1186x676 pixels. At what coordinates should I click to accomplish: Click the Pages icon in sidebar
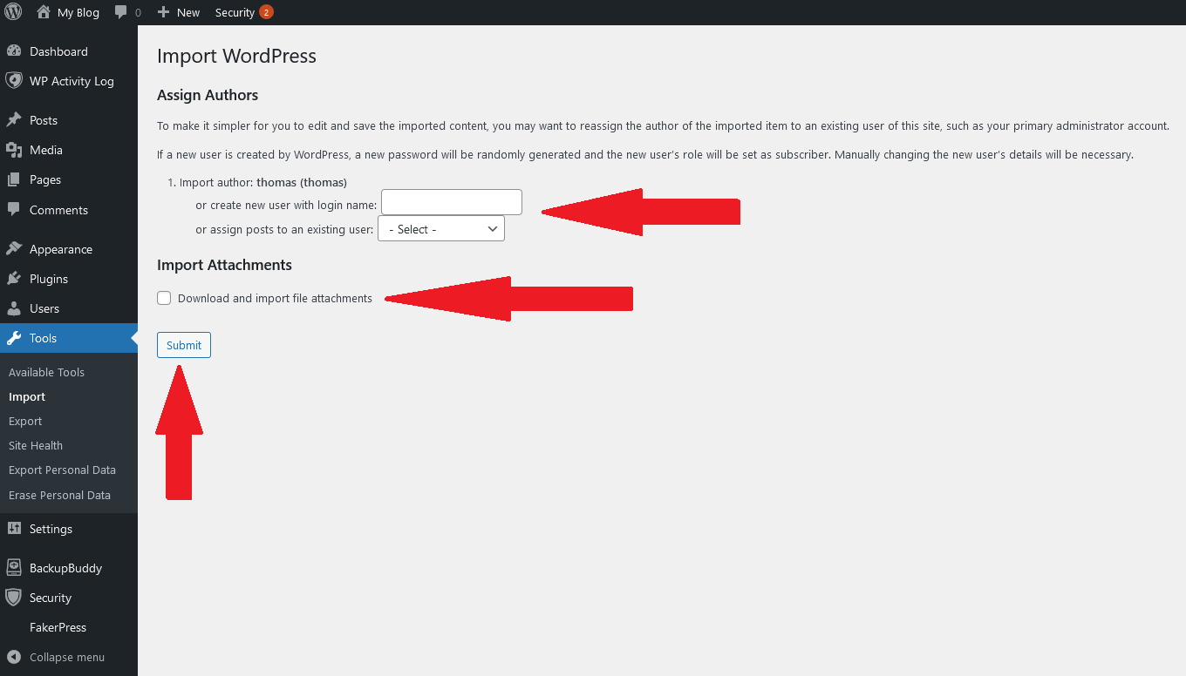(x=13, y=179)
